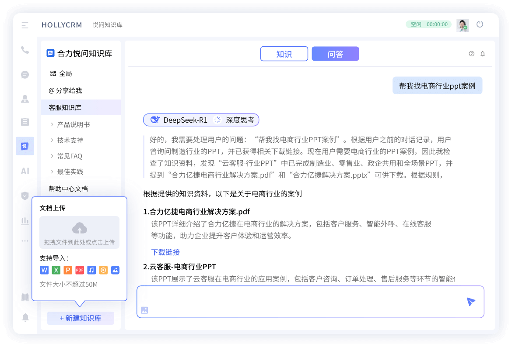512x347 pixels.
Task: Click the PowerPoint file type icon
Action: 68,270
